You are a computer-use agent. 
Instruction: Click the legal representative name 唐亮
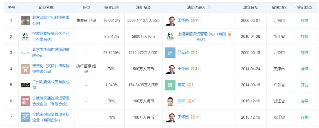[181, 85]
